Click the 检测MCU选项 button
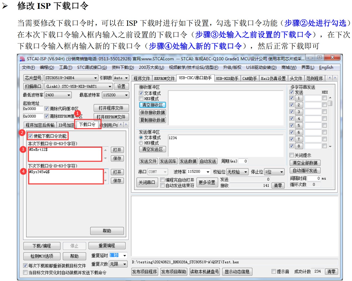Image resolution: width=352 pixels, height=281 pixels. tap(42, 256)
